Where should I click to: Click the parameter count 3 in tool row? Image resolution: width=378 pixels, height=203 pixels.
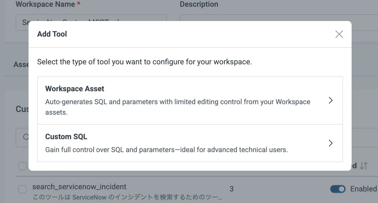(x=232, y=189)
